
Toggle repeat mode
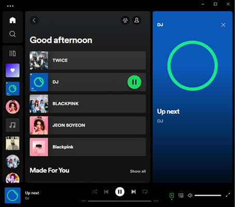(145, 191)
